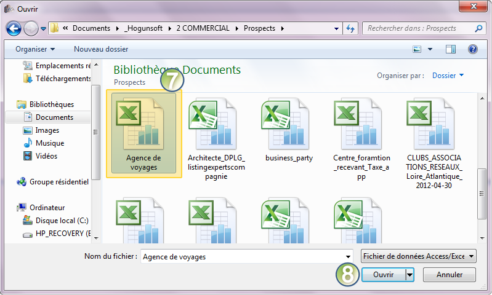Change the view with the view icon
Screen dimensions: 492x295
[417, 49]
